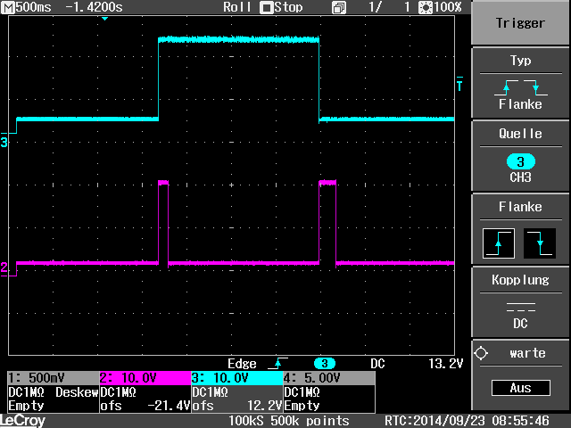Click the acquisition stack icon next to Stop
The height and width of the screenshot is (428, 571).
coord(339,8)
